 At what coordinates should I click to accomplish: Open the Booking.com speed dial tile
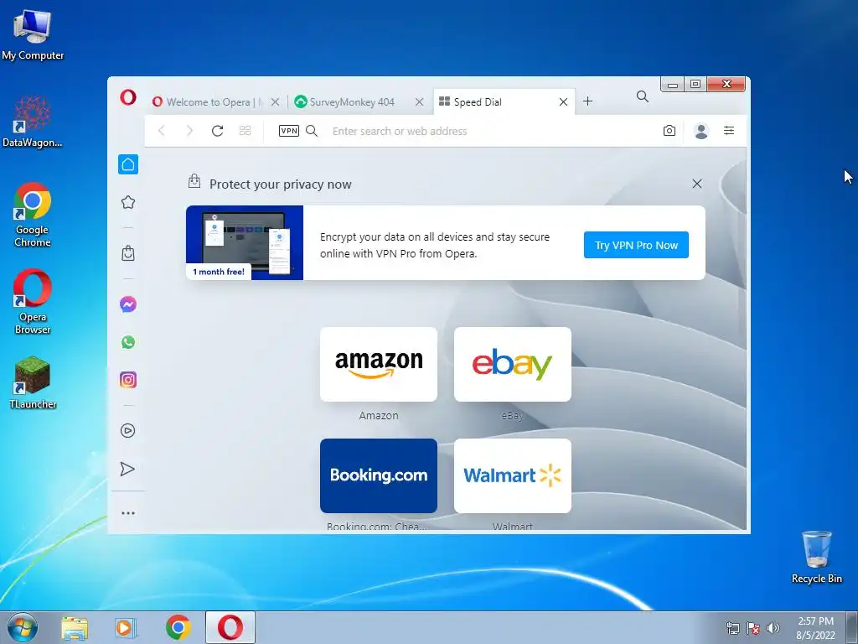click(x=379, y=475)
